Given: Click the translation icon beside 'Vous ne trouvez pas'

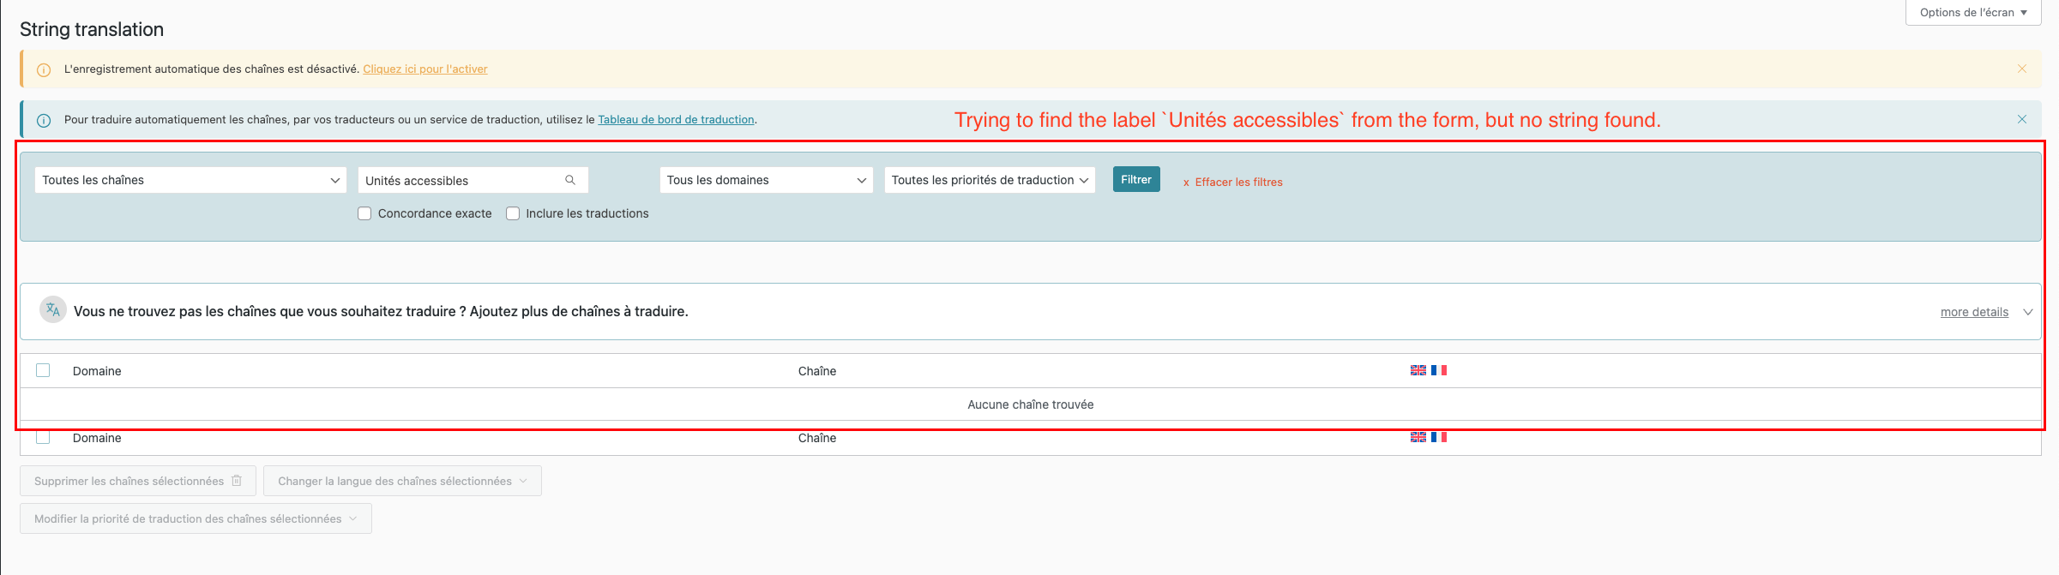Looking at the screenshot, I should [x=53, y=310].
